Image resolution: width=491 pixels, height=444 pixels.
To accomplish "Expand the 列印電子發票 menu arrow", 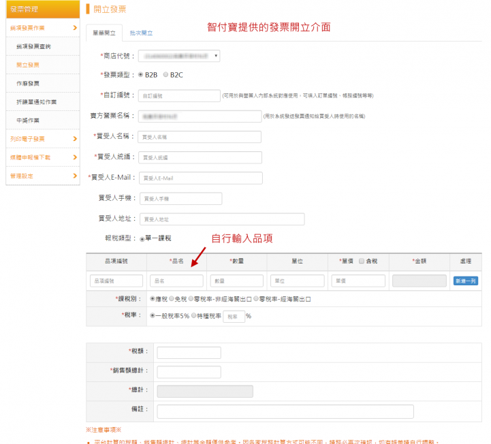I will point(75,139).
